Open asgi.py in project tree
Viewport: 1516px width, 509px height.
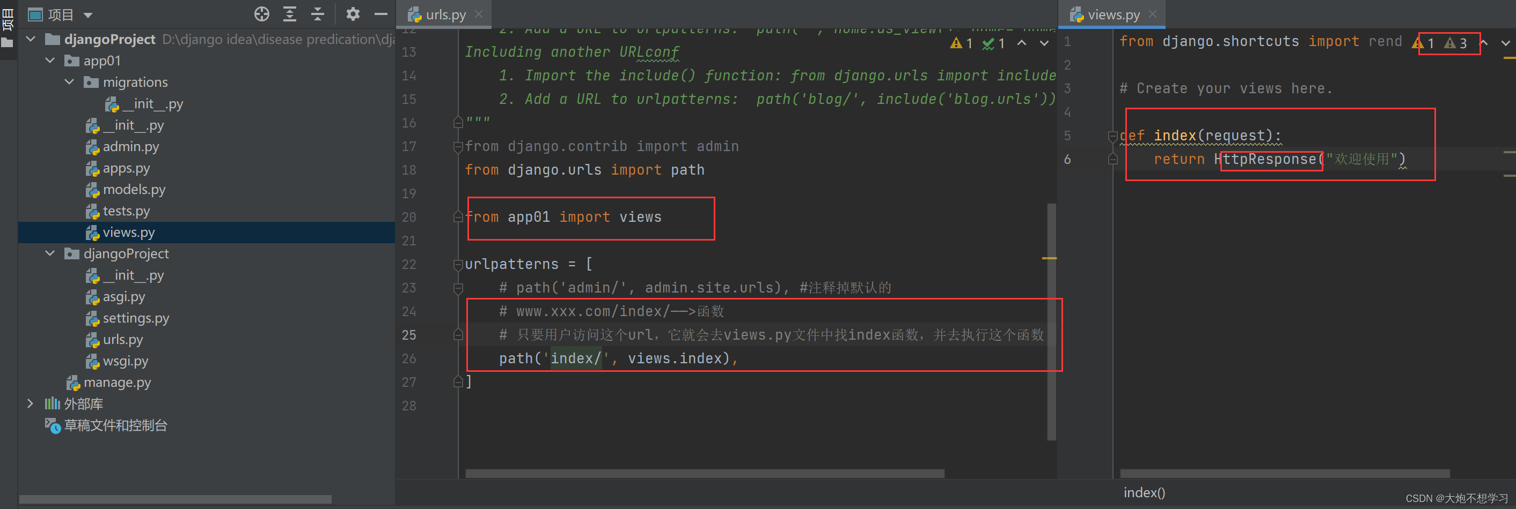point(115,297)
